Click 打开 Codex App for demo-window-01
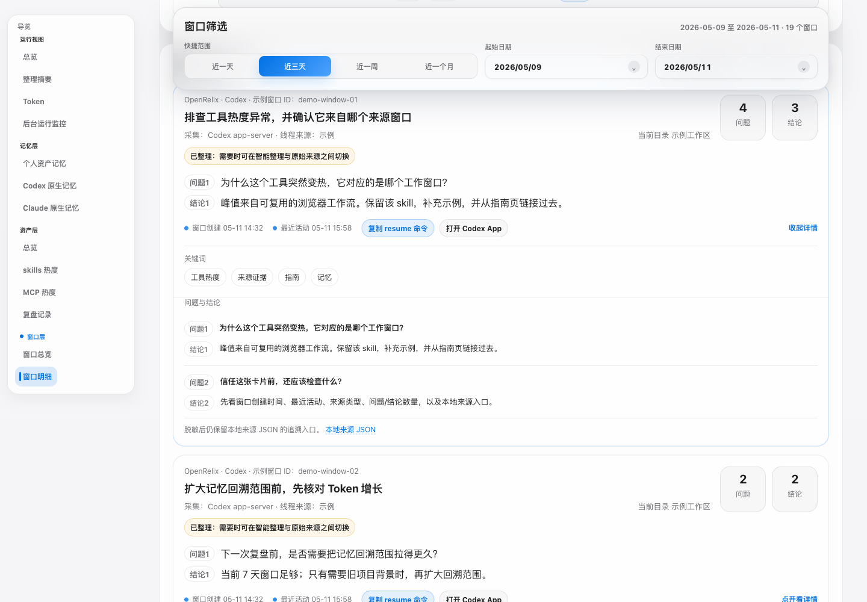 click(474, 228)
